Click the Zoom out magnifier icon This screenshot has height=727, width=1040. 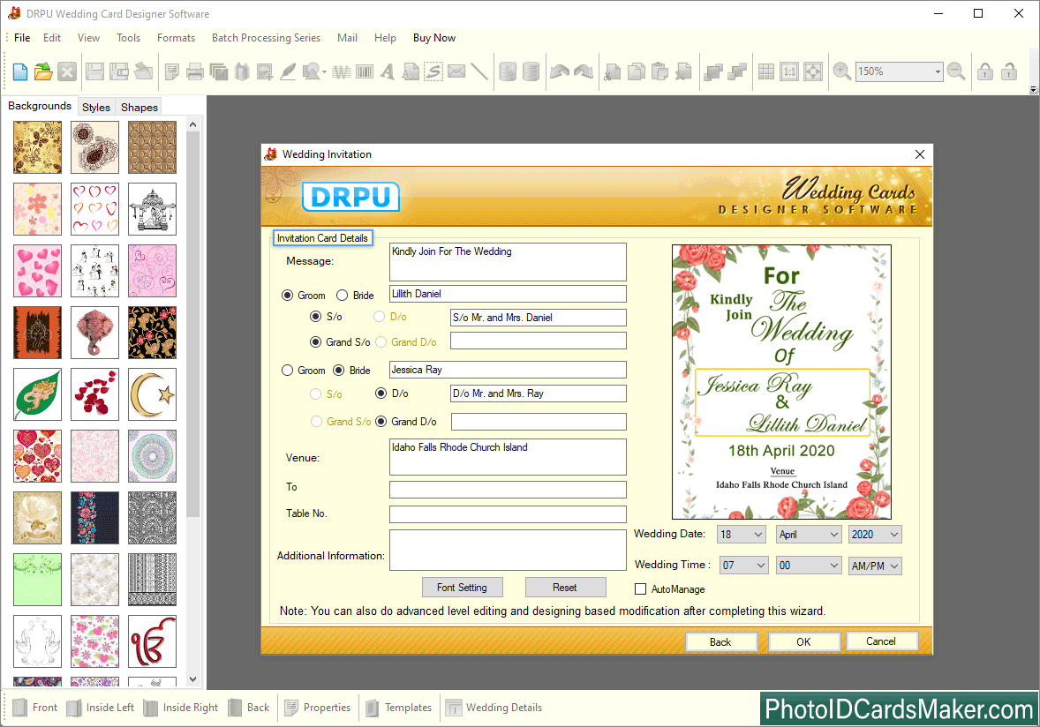(x=956, y=71)
